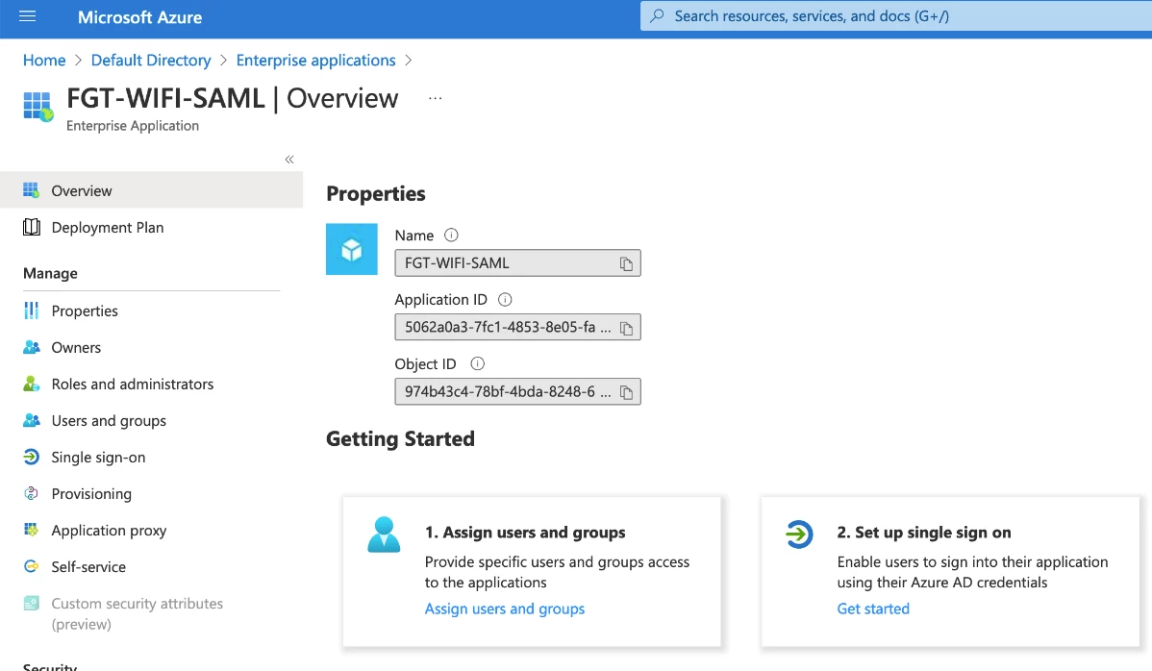Go to Home breadcrumb
This screenshot has width=1152, height=671.
coord(44,61)
